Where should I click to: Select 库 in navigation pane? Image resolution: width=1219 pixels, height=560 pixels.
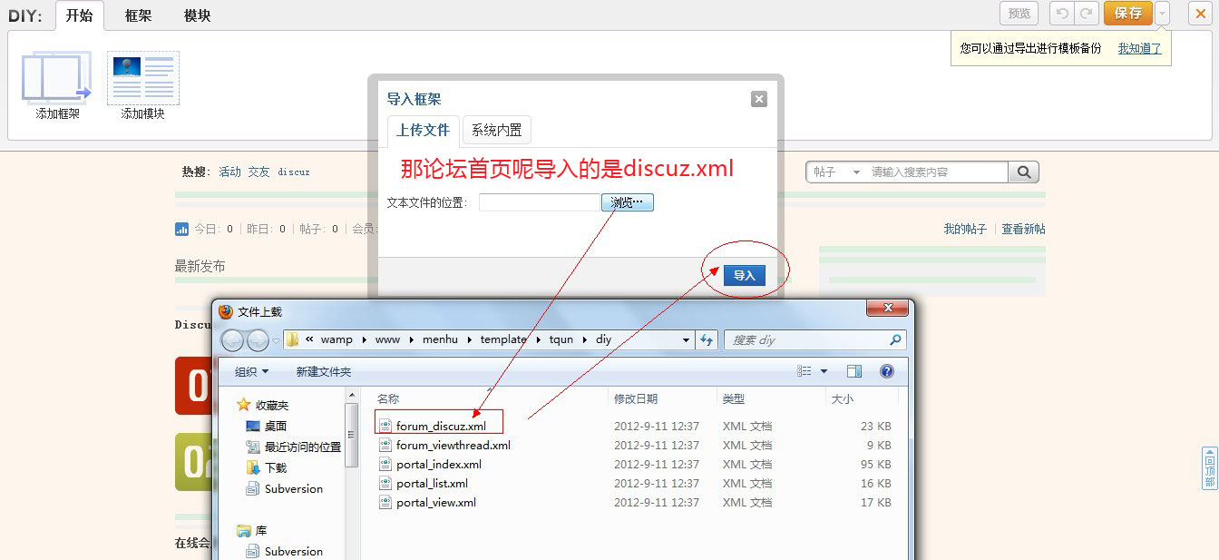tap(251, 530)
